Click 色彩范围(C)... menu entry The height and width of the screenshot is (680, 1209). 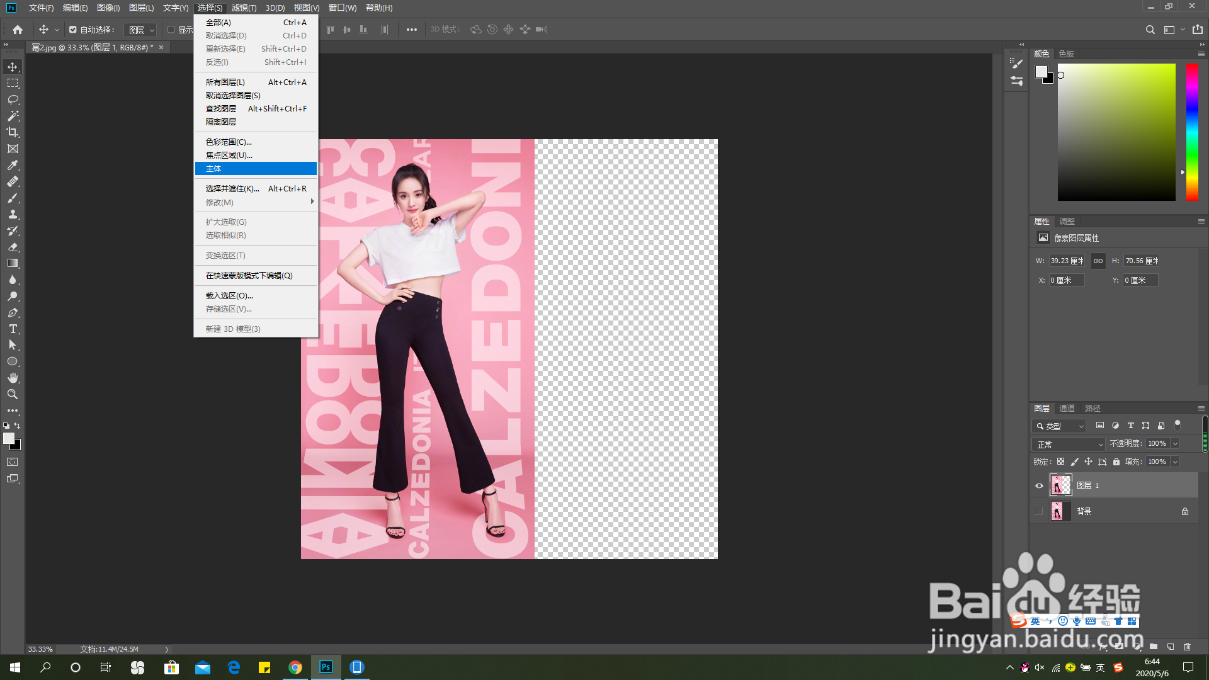pyautogui.click(x=229, y=142)
